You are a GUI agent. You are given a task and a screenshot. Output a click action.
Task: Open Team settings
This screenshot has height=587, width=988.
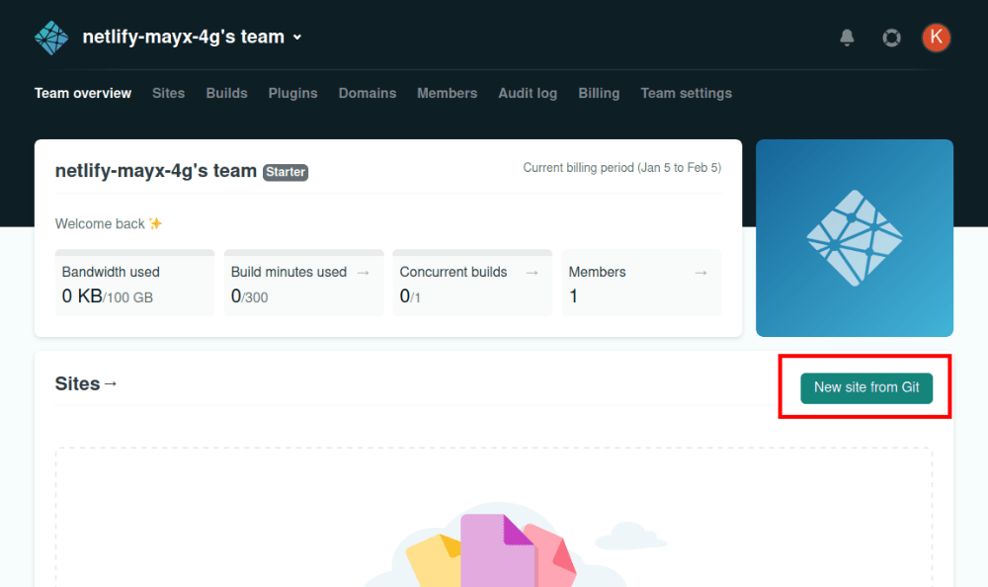pyautogui.click(x=686, y=93)
